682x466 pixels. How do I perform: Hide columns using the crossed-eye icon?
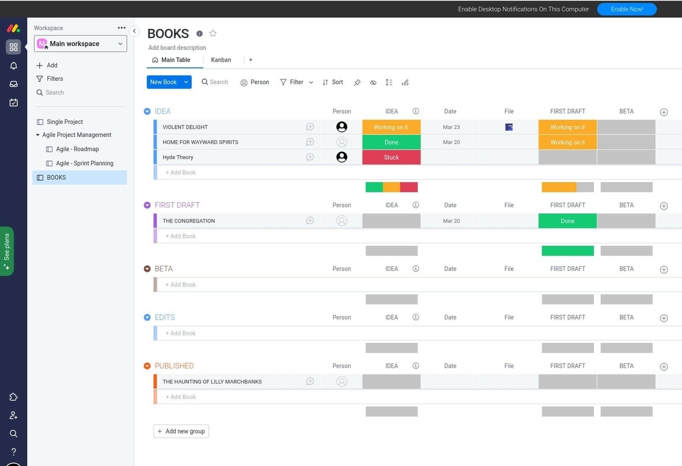coord(373,82)
